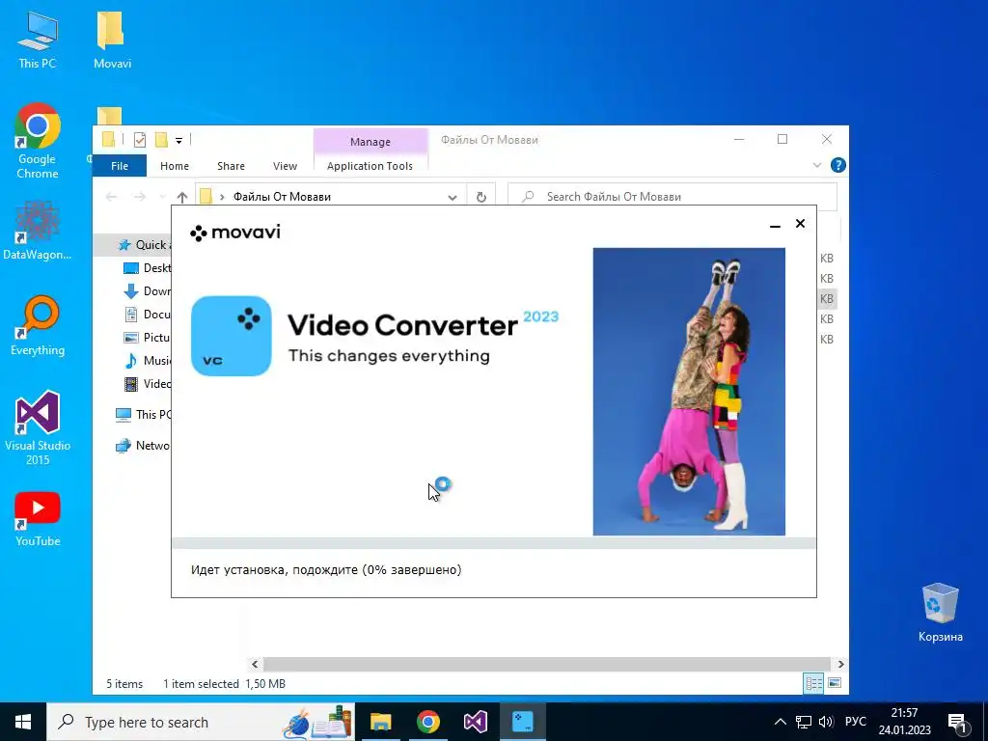Click Properties quick access toolbar icon
The image size is (988, 741).
140,139
